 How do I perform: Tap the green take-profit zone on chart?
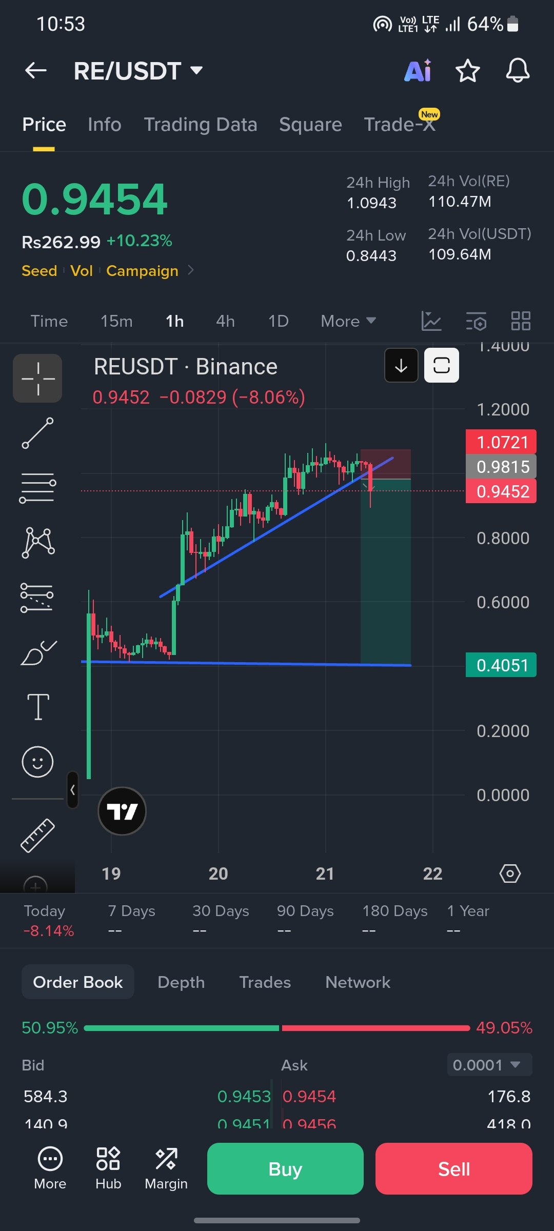[x=386, y=571]
